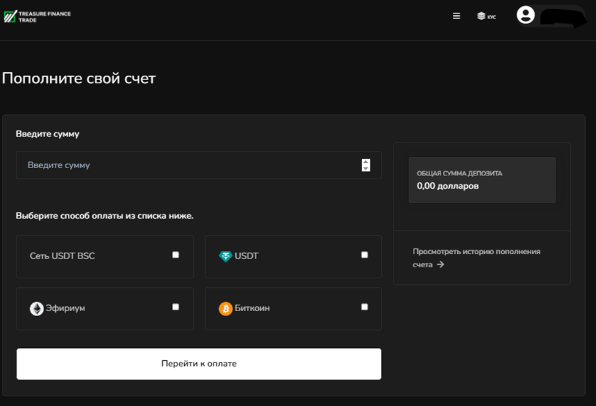Image resolution: width=596 pixels, height=406 pixels.
Task: Click the green Tether USDT icon
Action: (225, 256)
